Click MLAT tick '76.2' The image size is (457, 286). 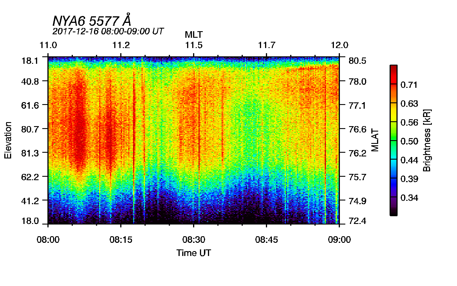357,153
